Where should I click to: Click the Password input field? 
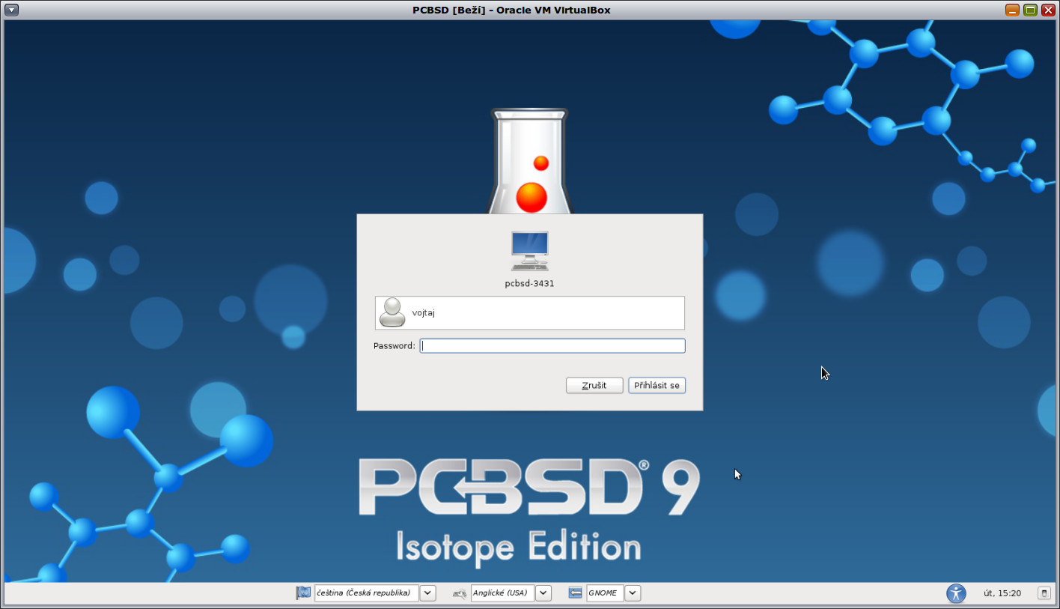[x=552, y=346]
